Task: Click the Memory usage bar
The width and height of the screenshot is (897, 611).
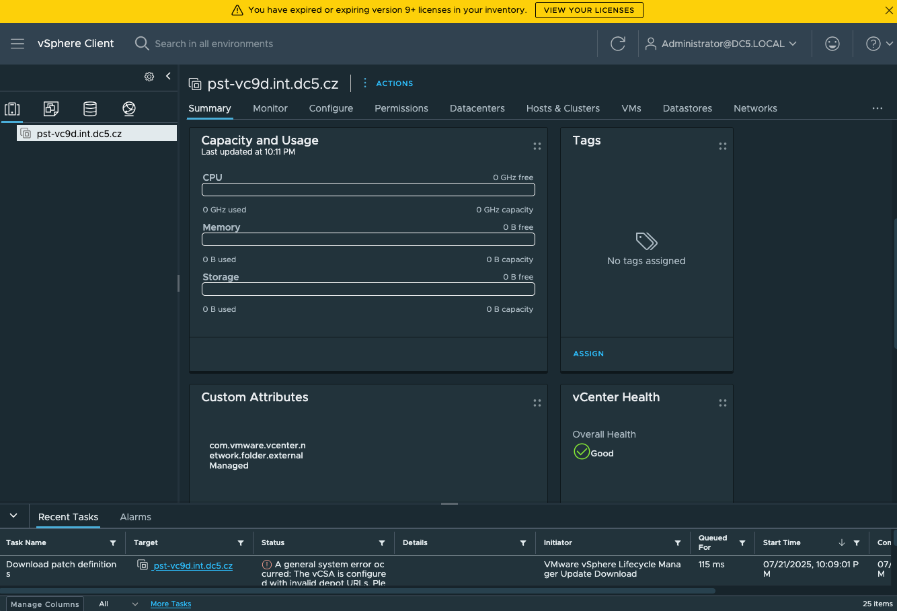Action: [x=368, y=239]
